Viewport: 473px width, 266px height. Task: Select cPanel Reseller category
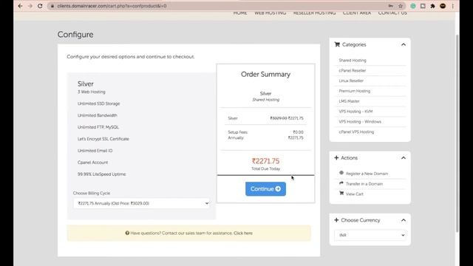tap(352, 71)
